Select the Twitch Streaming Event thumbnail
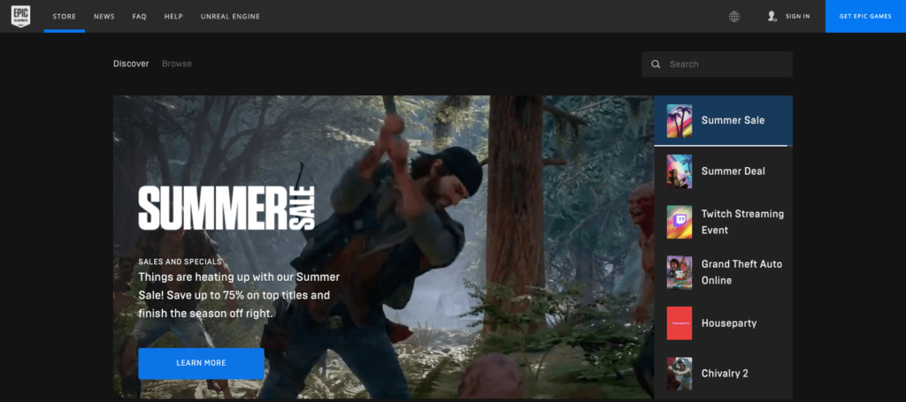 679,222
